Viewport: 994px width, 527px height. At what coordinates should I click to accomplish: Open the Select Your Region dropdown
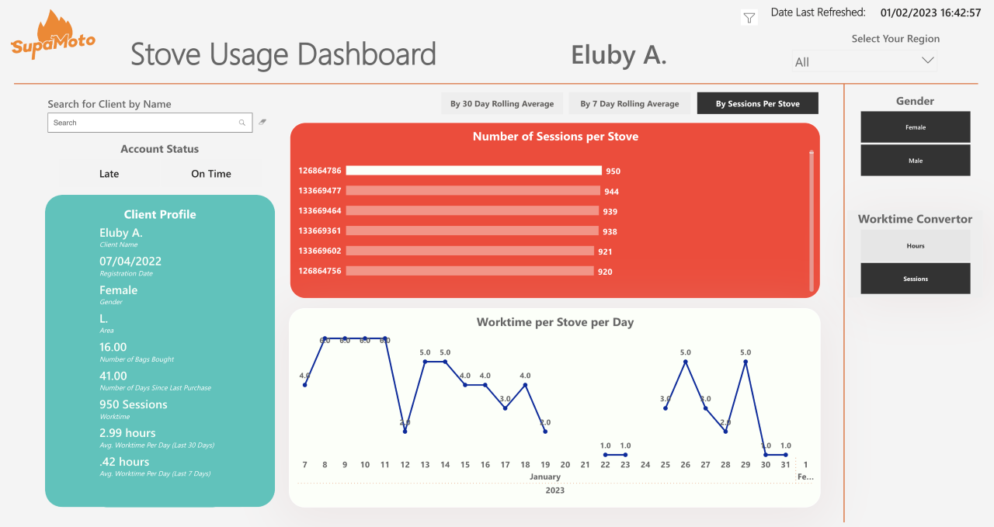coord(864,60)
